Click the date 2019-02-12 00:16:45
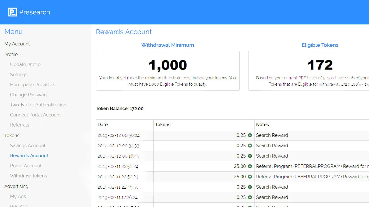Viewport: 369px width, 207px height. pos(118,156)
